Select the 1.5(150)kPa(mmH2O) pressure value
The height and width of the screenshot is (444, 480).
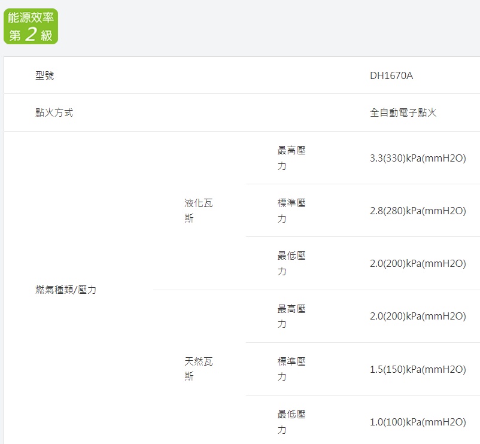click(418, 369)
